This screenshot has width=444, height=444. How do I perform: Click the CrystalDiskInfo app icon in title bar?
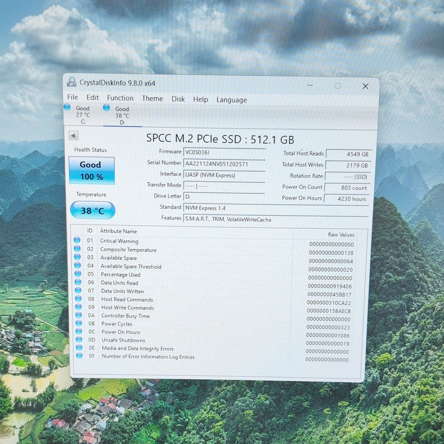coord(72,82)
